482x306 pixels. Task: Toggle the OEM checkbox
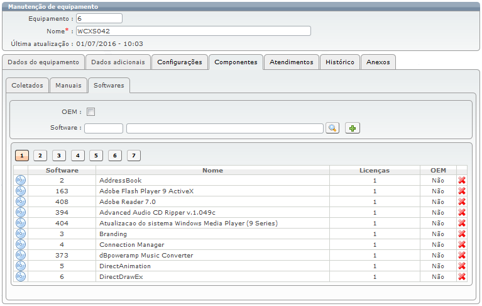(x=90, y=112)
